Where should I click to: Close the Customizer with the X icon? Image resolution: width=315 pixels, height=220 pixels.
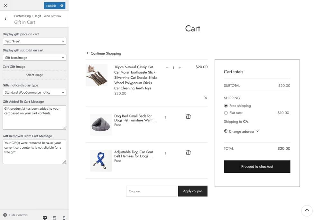(5, 5)
